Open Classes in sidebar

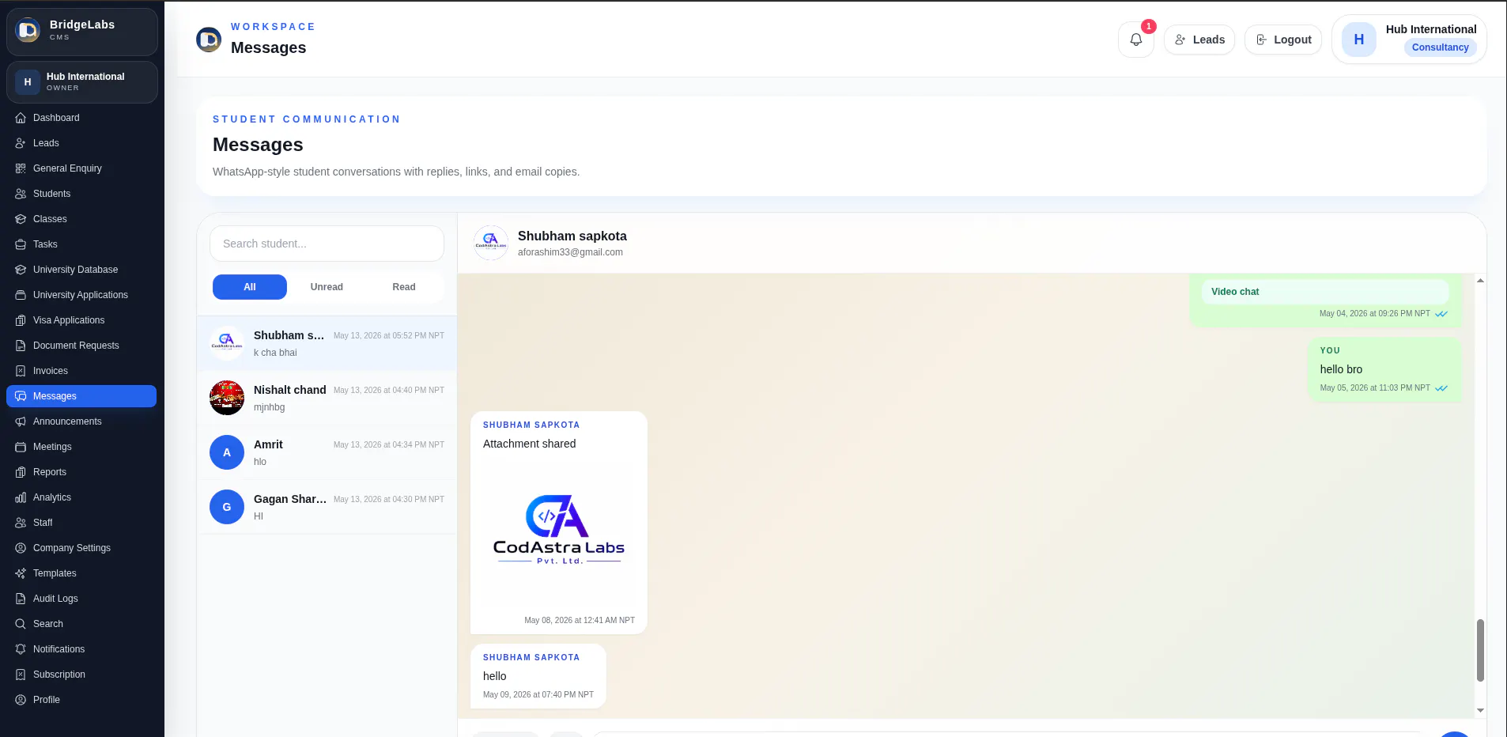point(81,219)
